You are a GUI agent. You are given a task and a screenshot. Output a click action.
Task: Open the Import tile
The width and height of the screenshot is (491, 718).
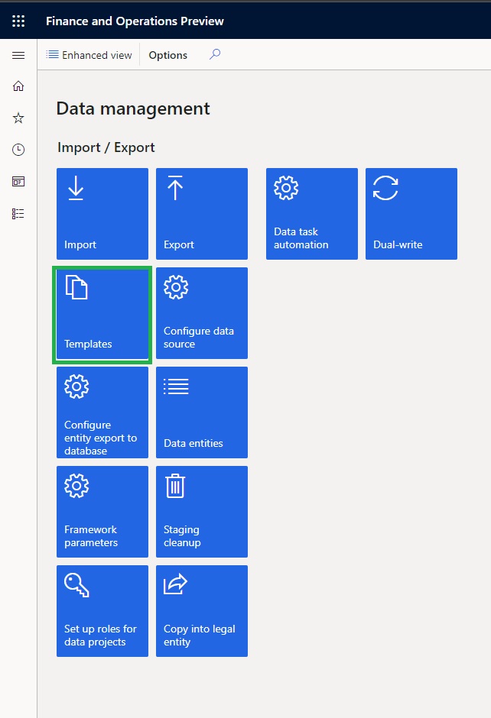pos(102,214)
